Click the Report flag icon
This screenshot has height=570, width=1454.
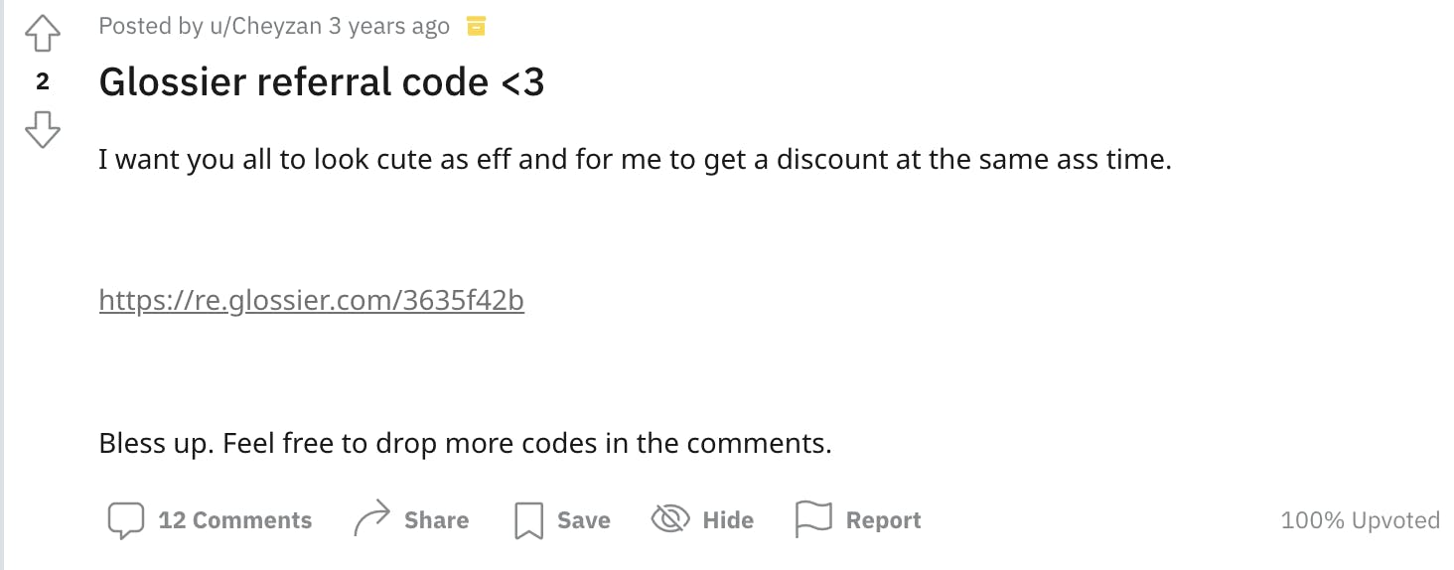tap(813, 519)
